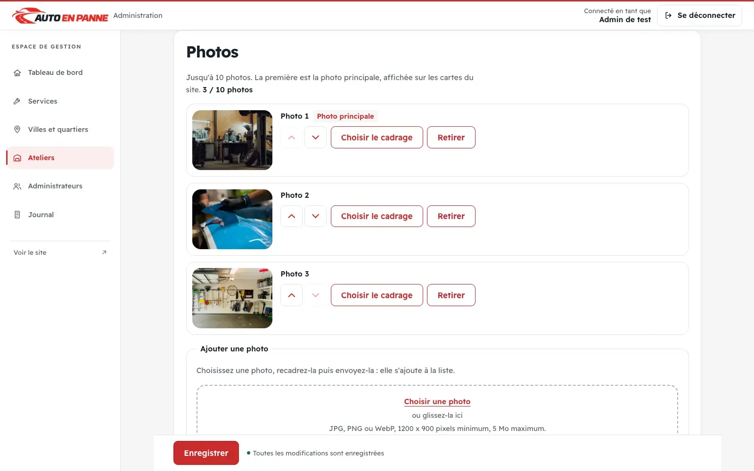The image size is (754, 471).
Task: Remove Photo 1 with Retirer
Action: pyautogui.click(x=451, y=138)
